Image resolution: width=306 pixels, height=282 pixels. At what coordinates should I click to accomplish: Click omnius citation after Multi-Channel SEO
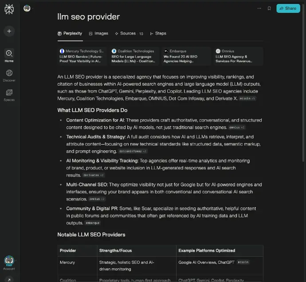pos(97,199)
